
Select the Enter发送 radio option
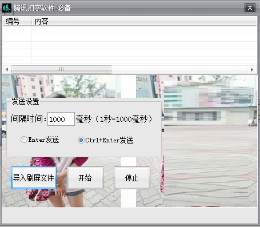(x=40, y=140)
